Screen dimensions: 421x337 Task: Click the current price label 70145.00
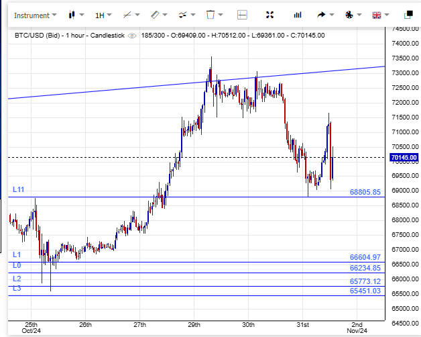[x=404, y=157]
